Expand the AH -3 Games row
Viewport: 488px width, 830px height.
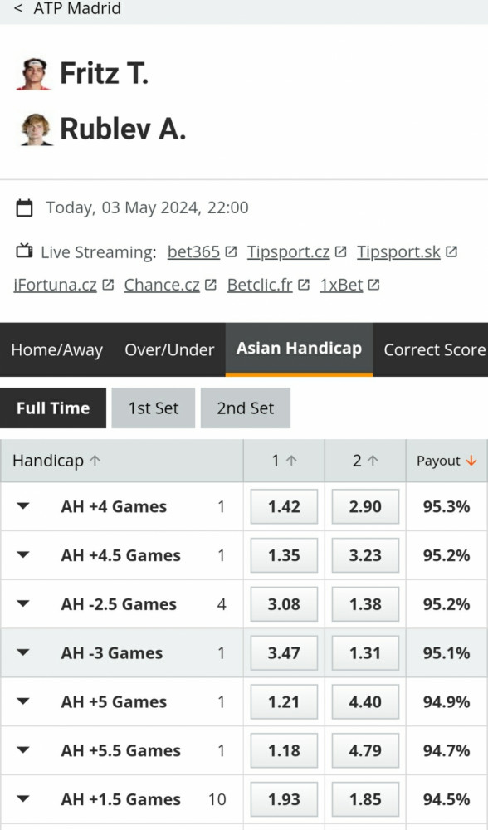point(22,652)
